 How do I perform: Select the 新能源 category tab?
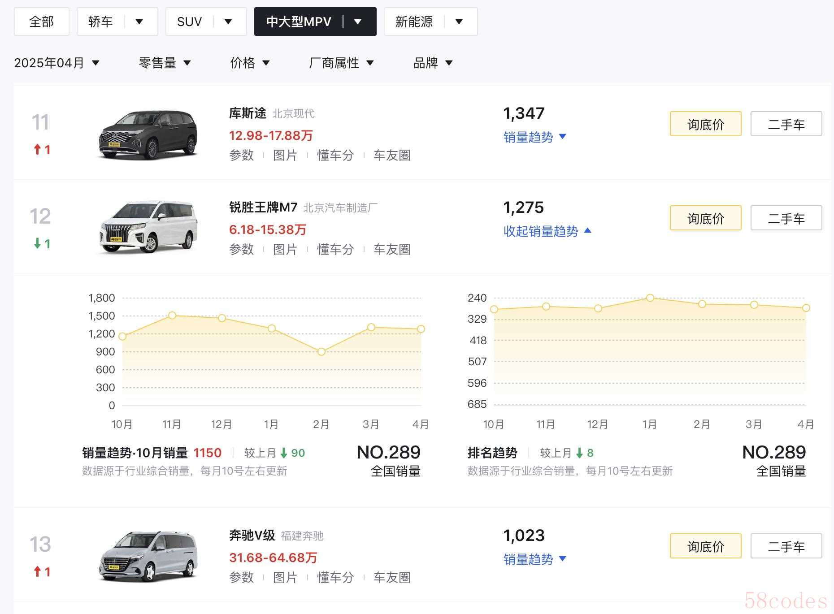pos(414,22)
